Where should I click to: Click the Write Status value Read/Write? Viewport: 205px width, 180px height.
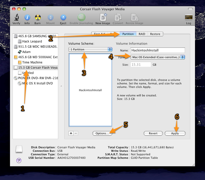pos(138,151)
